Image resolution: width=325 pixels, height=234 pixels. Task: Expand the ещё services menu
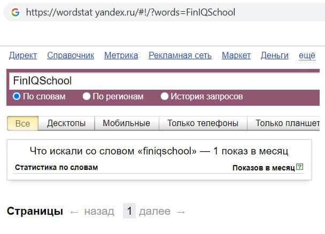pos(307,56)
